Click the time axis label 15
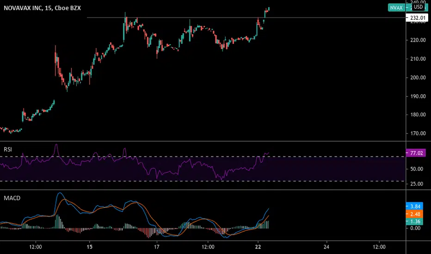 90,247
